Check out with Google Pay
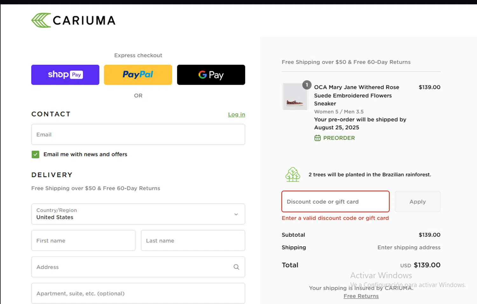 point(211,75)
